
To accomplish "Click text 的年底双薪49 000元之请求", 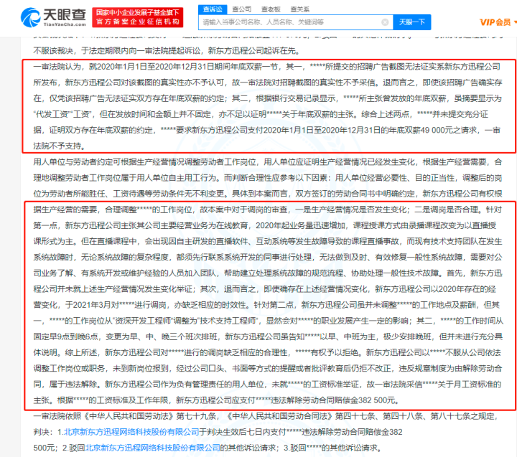I will [429, 131].
